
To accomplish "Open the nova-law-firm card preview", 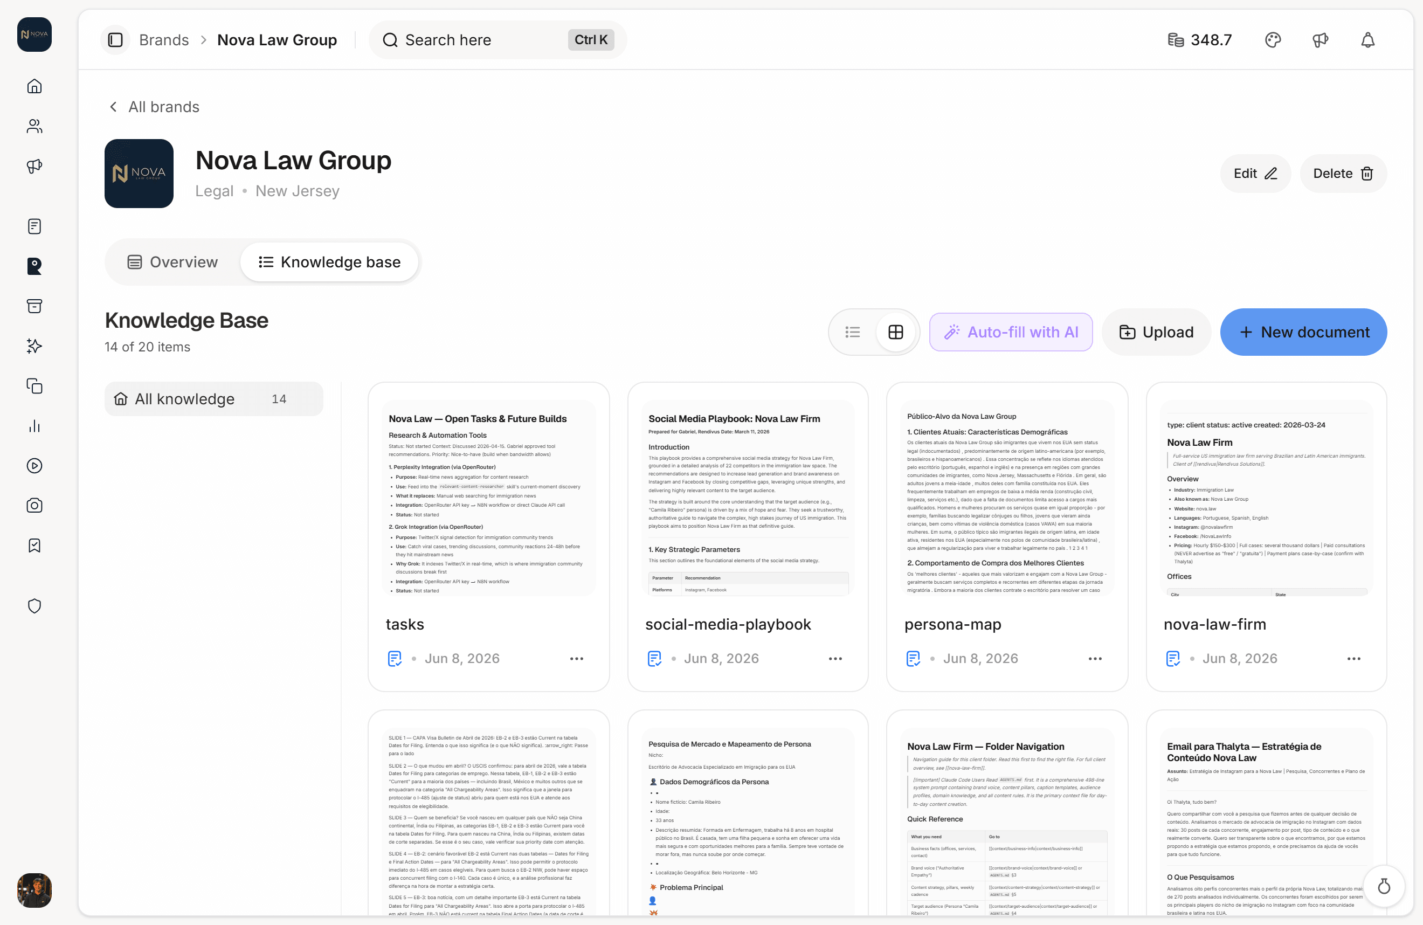I will [x=1266, y=498].
